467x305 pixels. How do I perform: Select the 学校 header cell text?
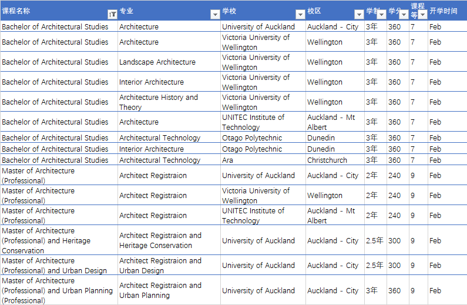(x=229, y=11)
